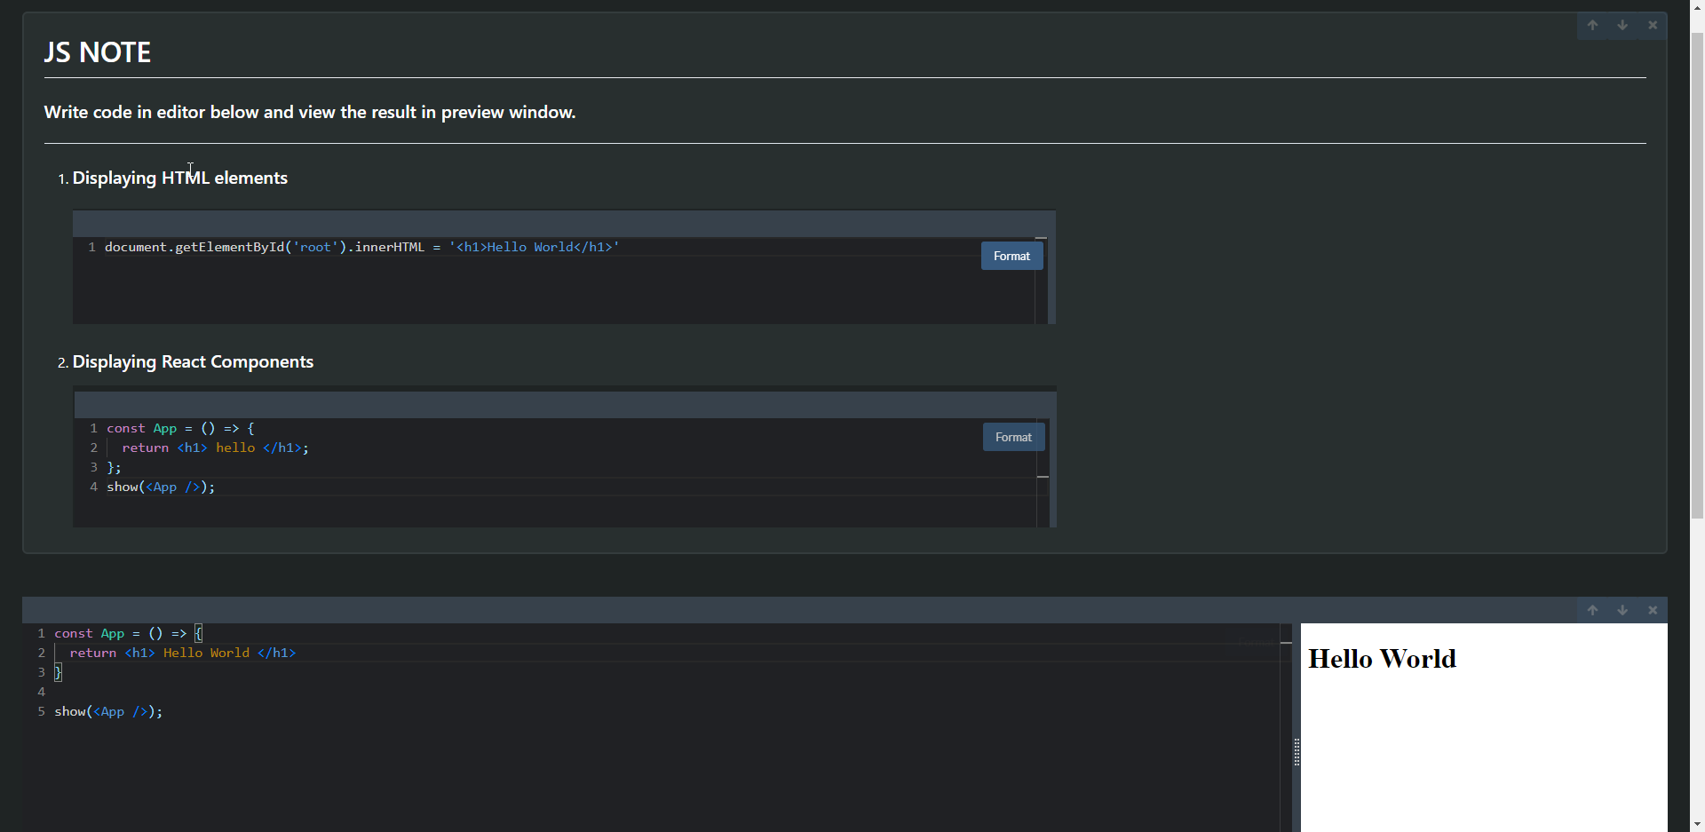Move the JS NOTE text cell up
Viewport: 1705px width, 832px height.
(x=1592, y=26)
